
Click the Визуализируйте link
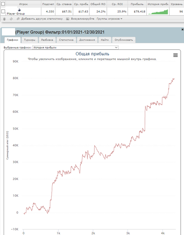pos(83,19)
